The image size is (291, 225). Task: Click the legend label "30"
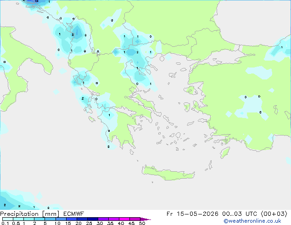pos(100,223)
